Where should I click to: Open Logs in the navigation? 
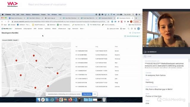(x=69, y=29)
